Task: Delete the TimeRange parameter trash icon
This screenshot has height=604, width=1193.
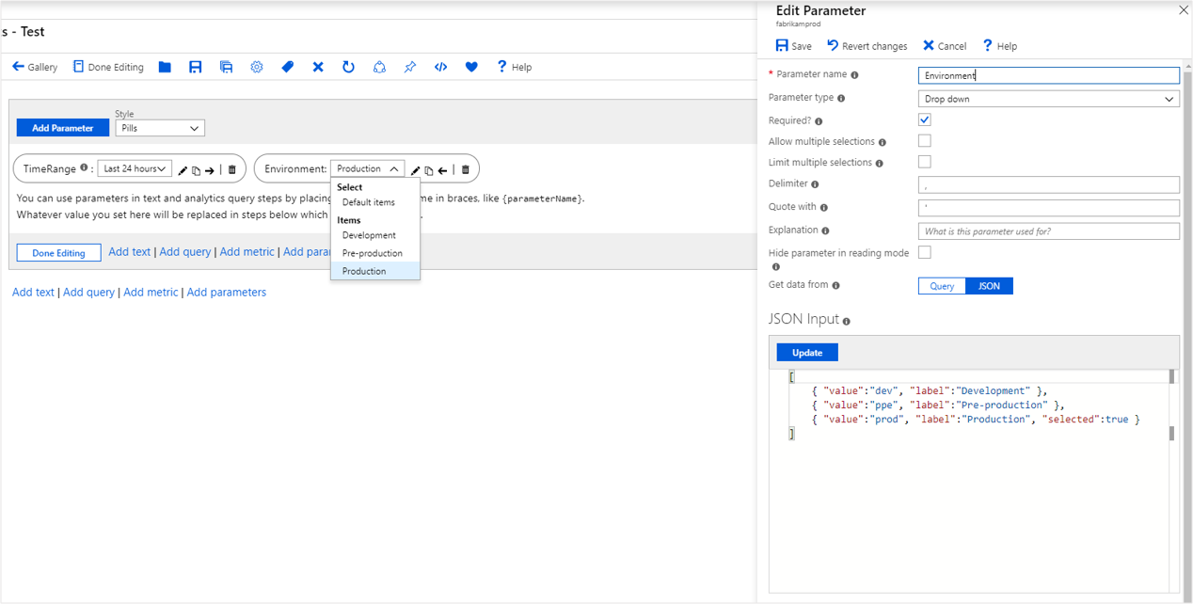Action: coord(232,170)
